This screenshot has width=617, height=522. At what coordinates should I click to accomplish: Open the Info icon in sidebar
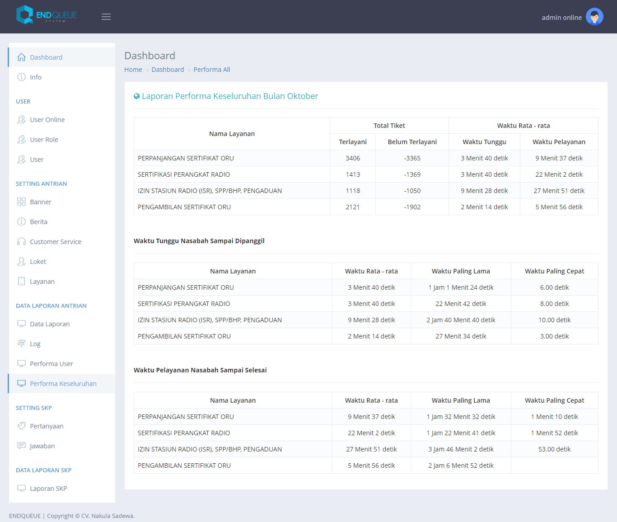pos(21,77)
